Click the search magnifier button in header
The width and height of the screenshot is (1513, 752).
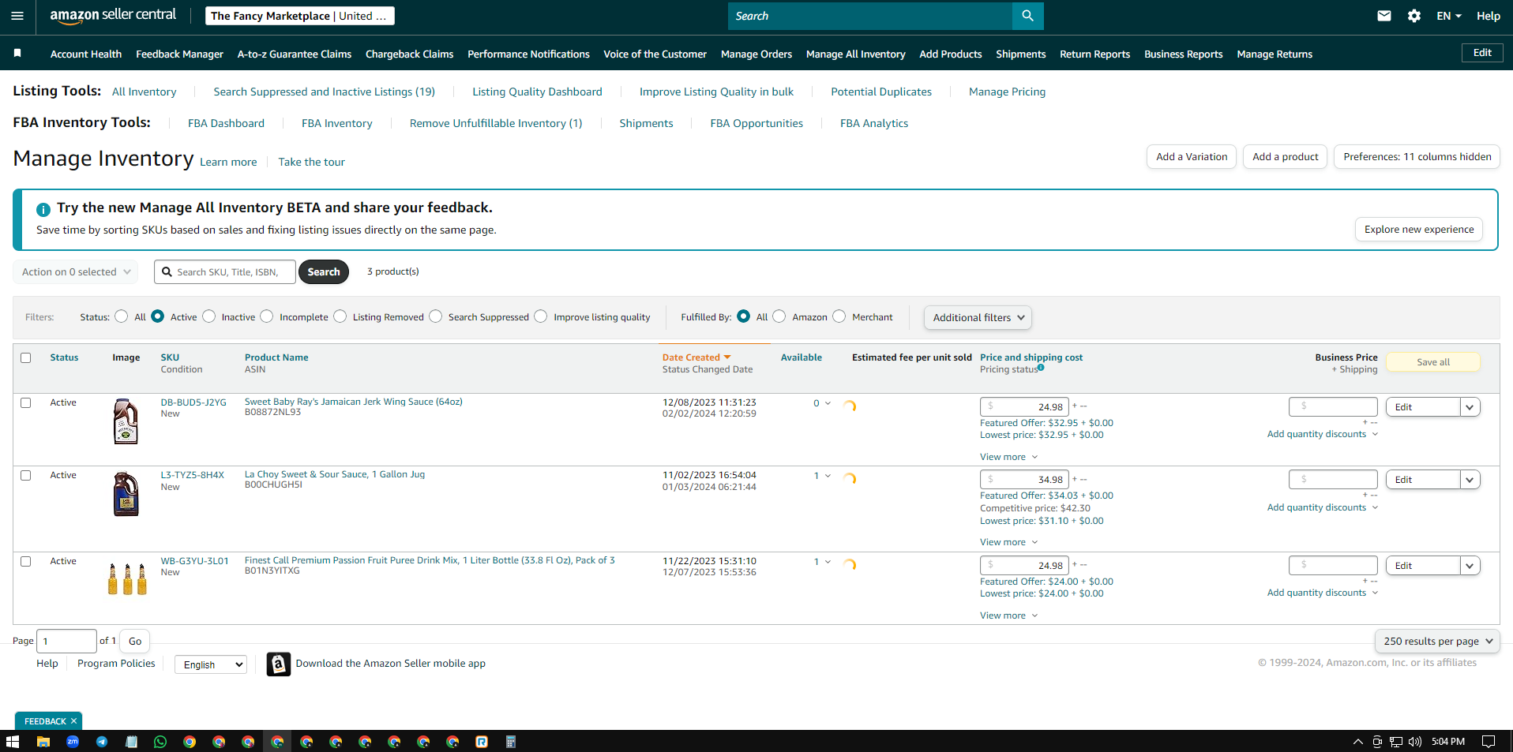point(1027,16)
